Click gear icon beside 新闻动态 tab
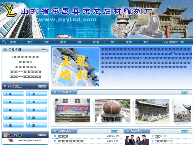The image size is (193, 145). coord(55,131)
